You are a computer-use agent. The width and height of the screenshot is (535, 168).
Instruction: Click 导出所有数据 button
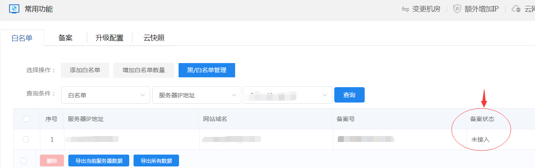(x=156, y=161)
